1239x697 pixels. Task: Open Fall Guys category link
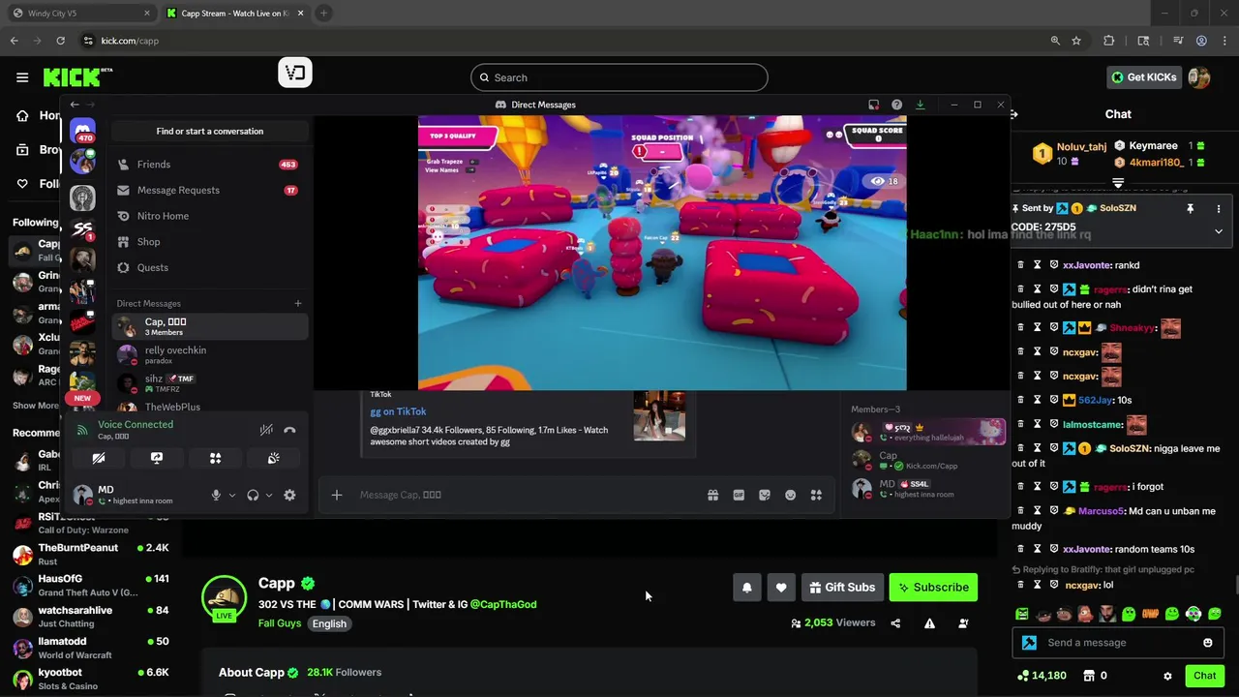(280, 623)
